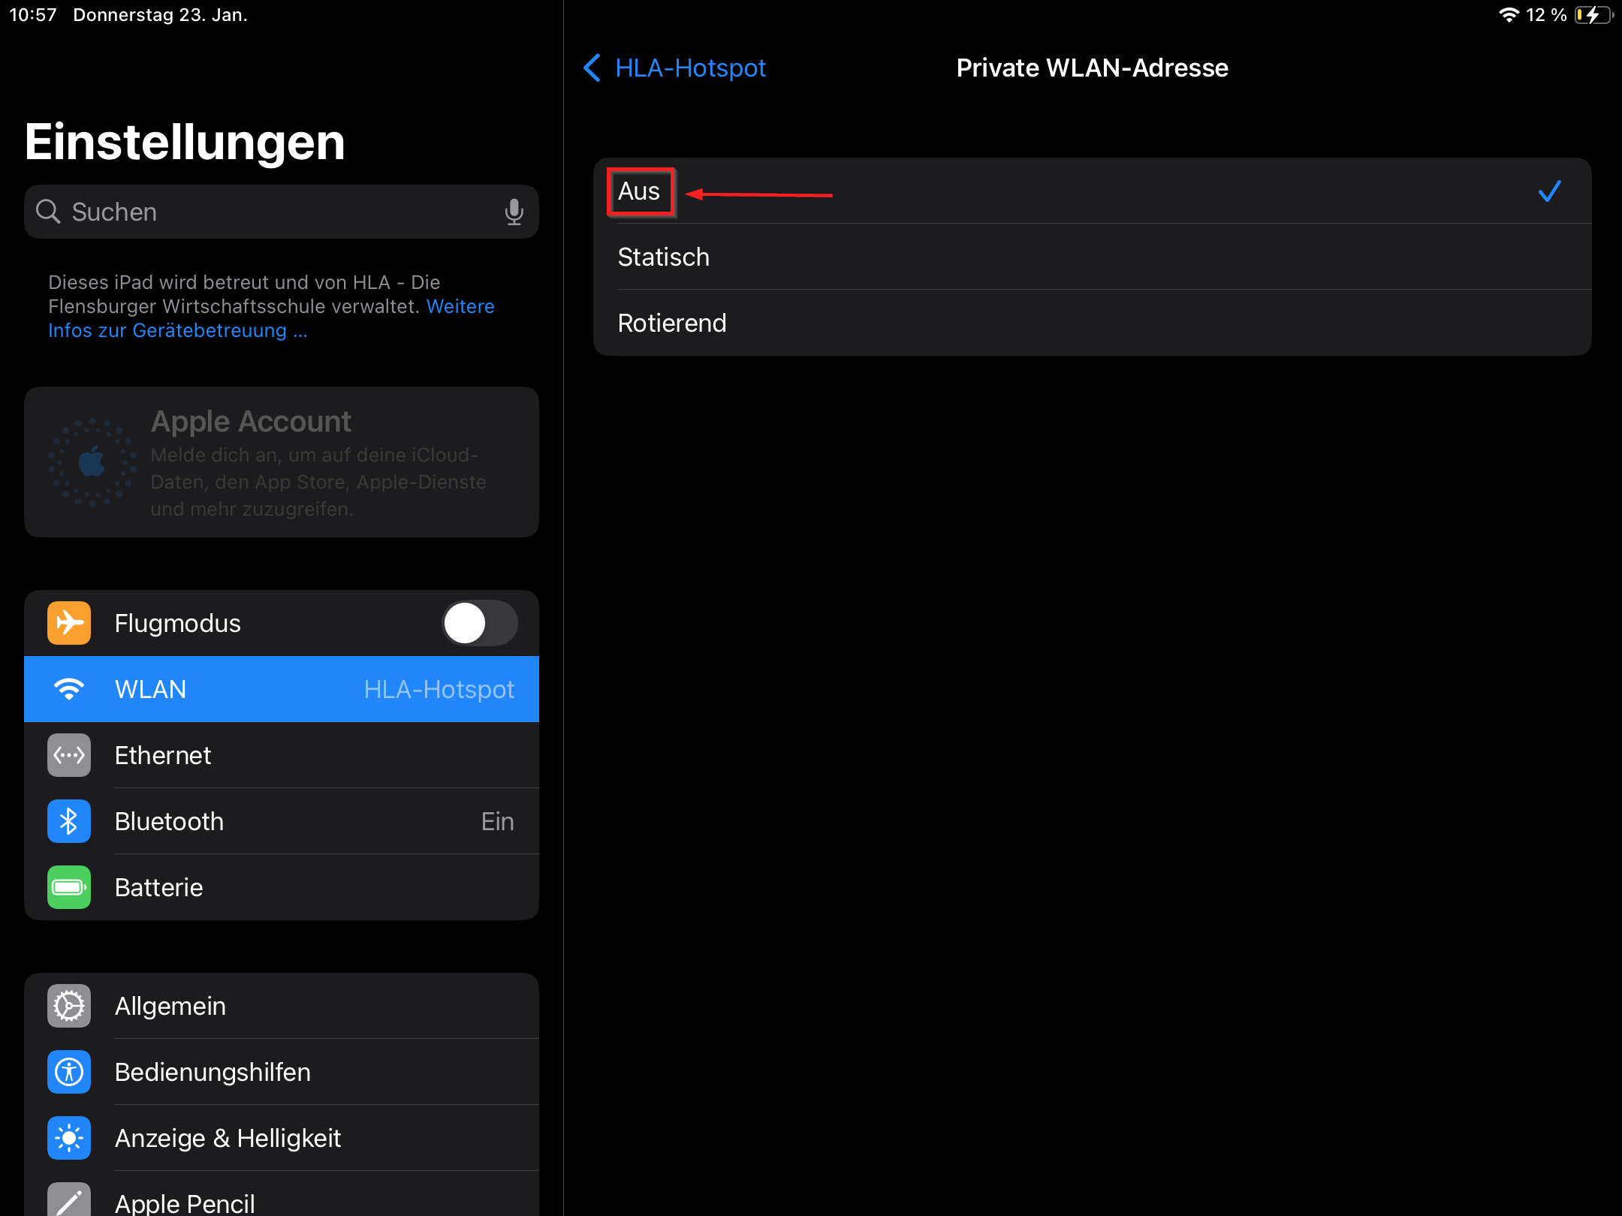Screen dimensions: 1622x1216
Task: Open the WLAN menu item
Action: [x=282, y=689]
